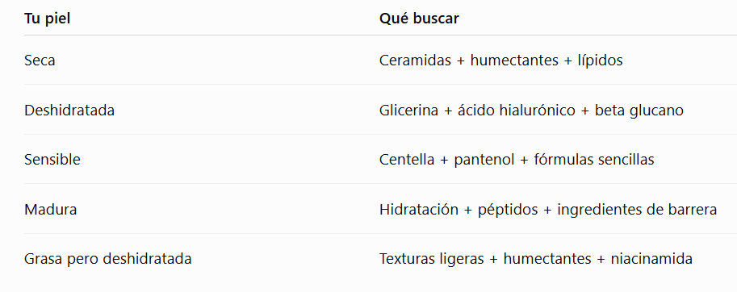Select the 'Sensible' skin type cell

[52, 160]
